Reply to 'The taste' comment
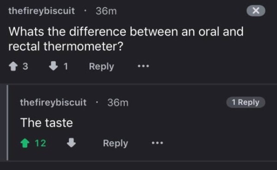The height and width of the screenshot is (170, 277). point(115,143)
